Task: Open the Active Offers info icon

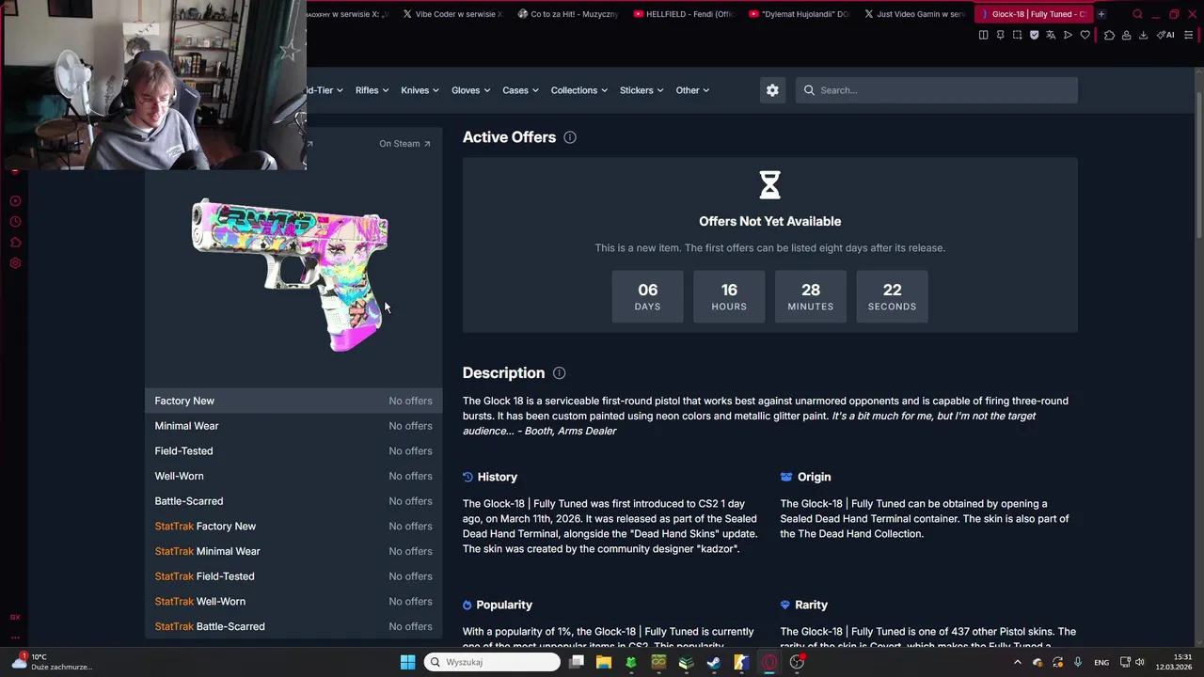Action: [570, 137]
